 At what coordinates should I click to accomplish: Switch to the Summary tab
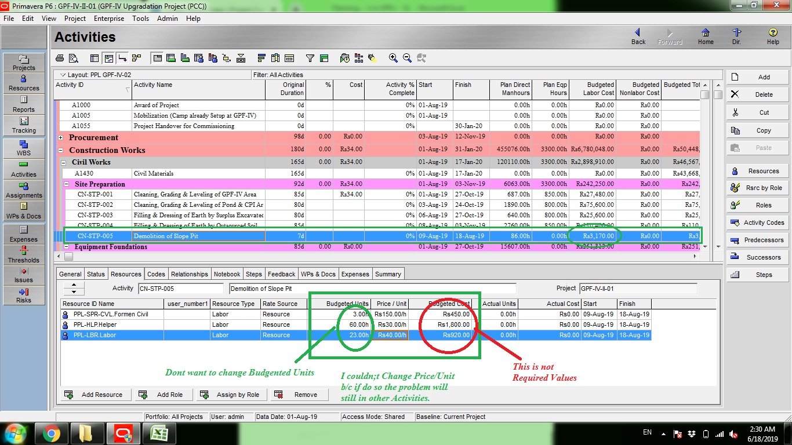(388, 274)
